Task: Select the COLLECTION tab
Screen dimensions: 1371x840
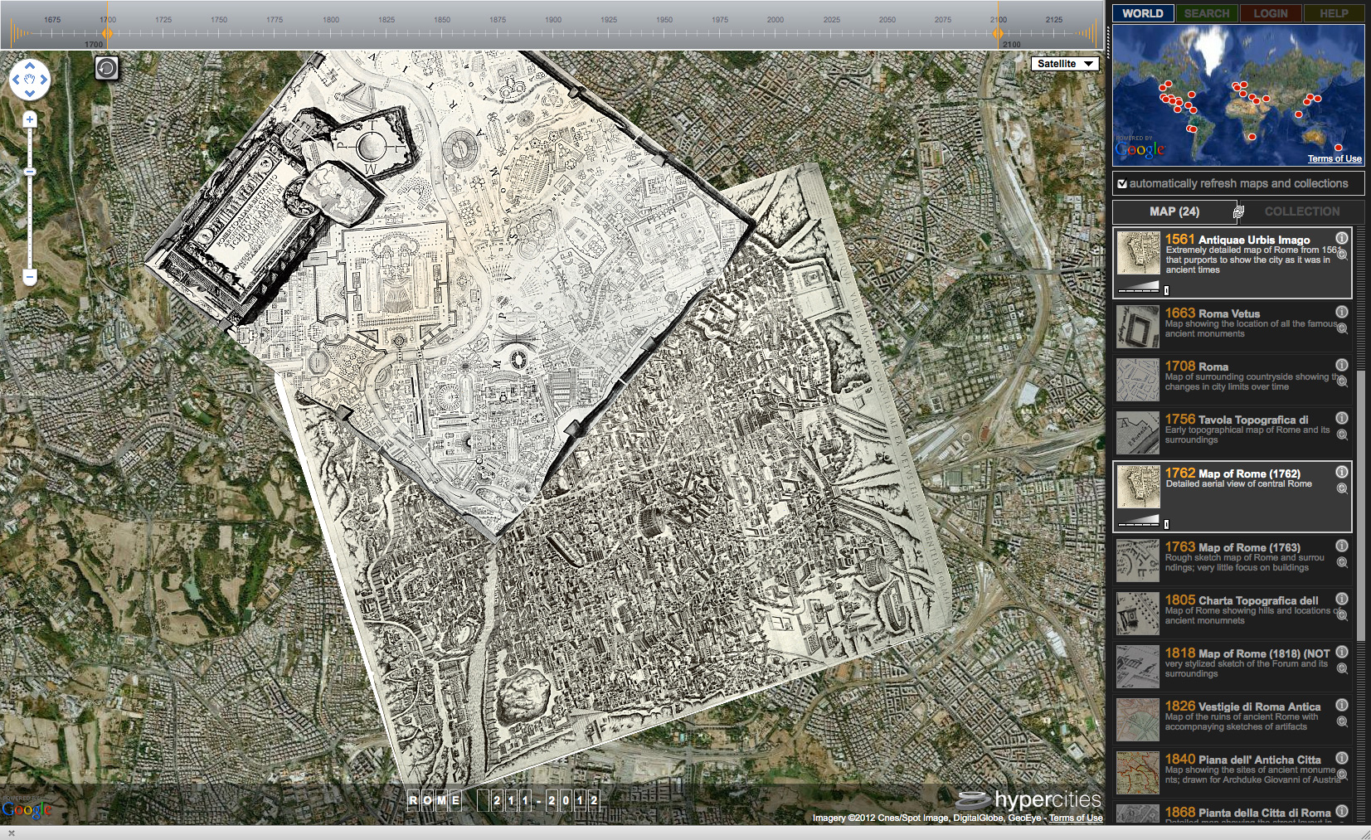Action: click(1302, 211)
